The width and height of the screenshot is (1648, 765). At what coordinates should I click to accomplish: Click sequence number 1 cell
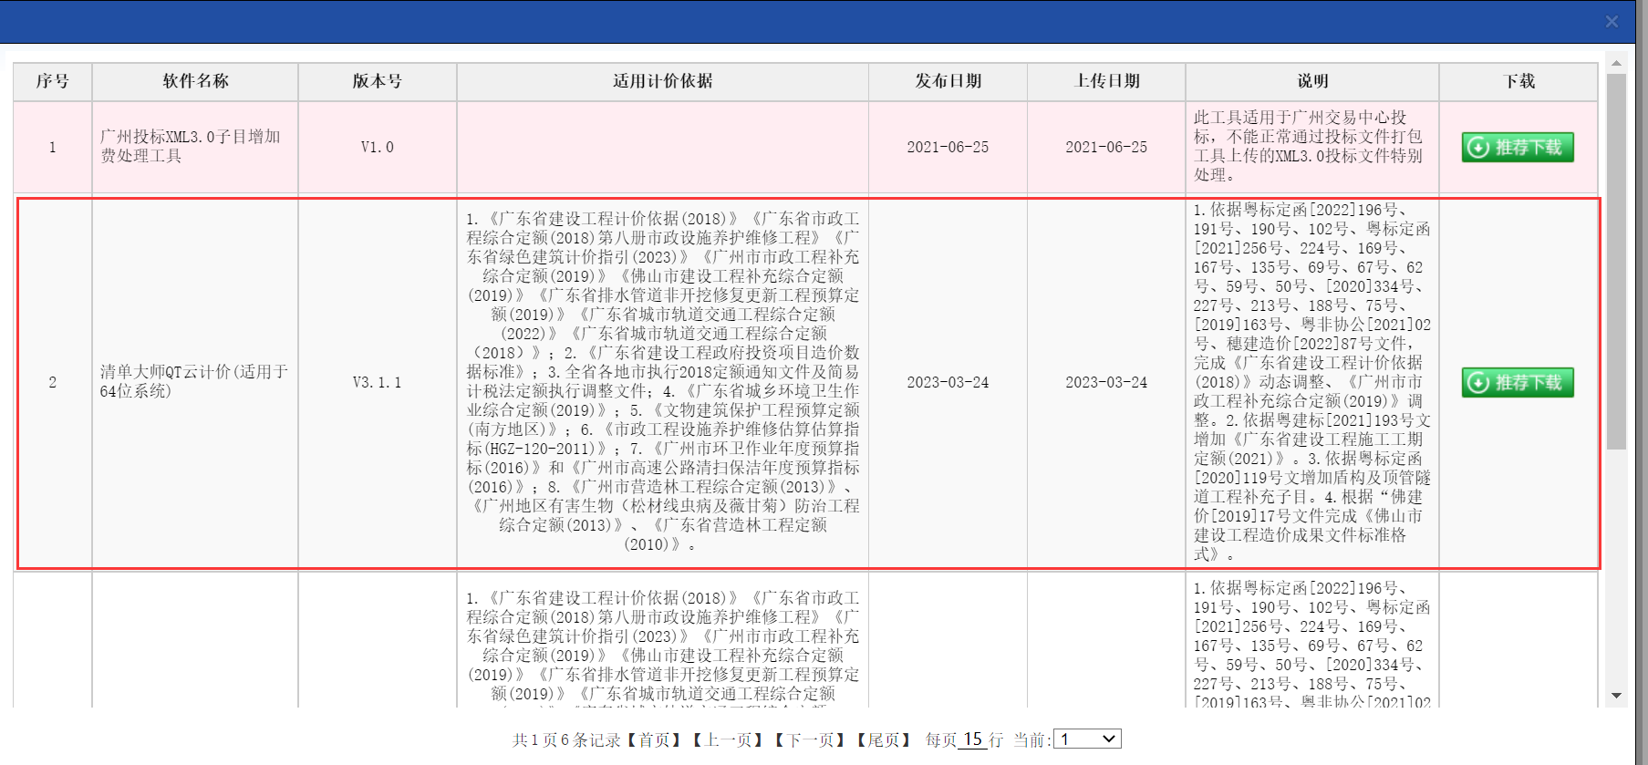(x=53, y=147)
